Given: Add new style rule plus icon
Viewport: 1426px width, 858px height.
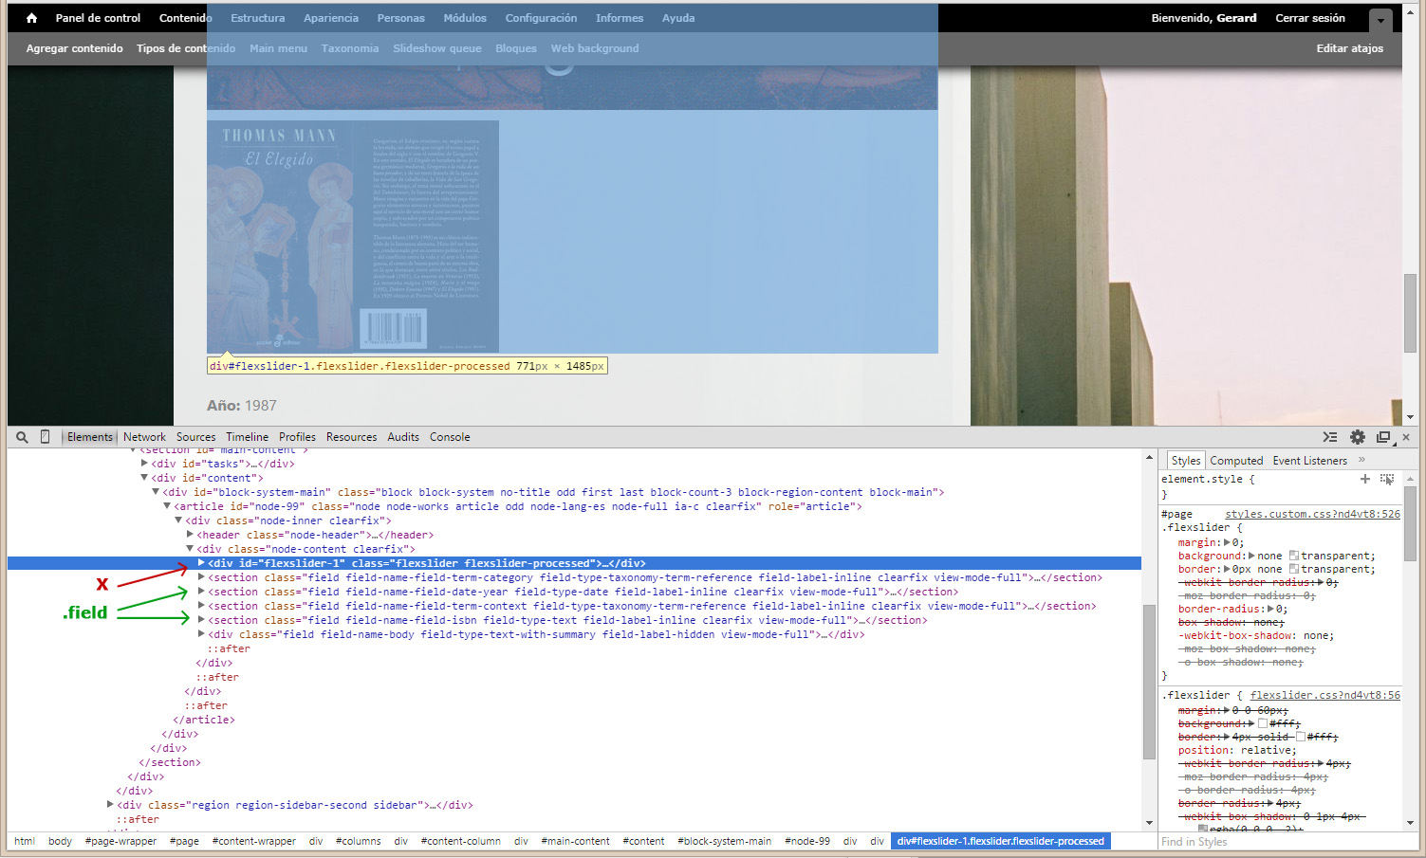Looking at the screenshot, I should [1365, 479].
